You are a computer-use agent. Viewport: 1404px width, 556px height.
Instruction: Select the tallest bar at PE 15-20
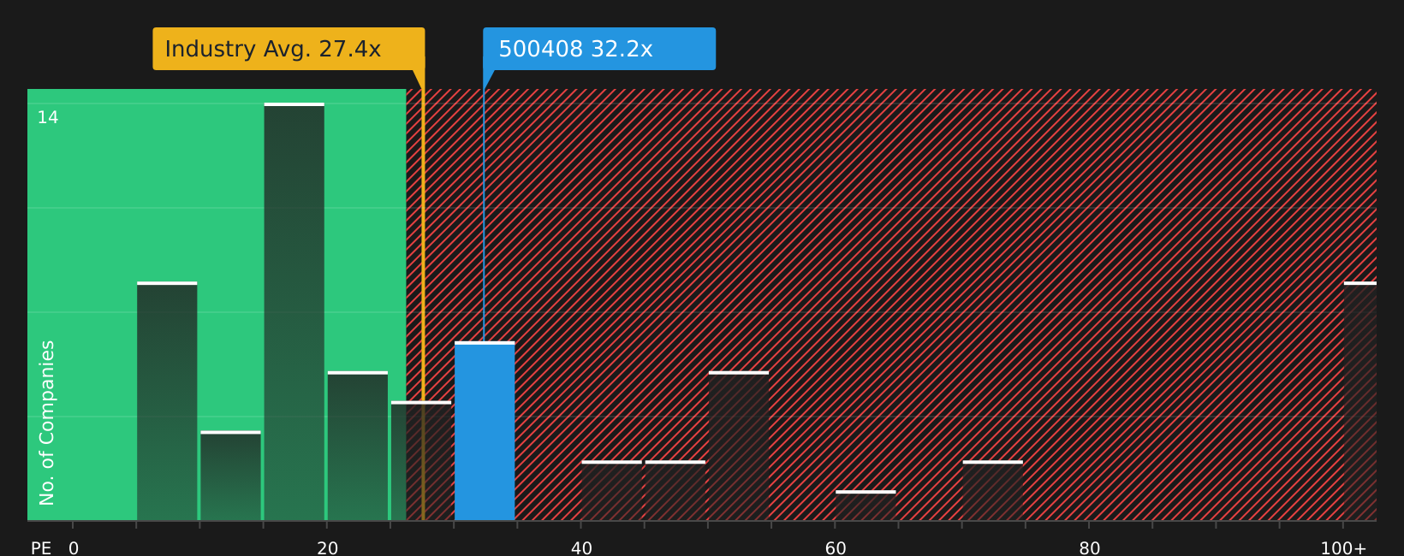coord(294,311)
